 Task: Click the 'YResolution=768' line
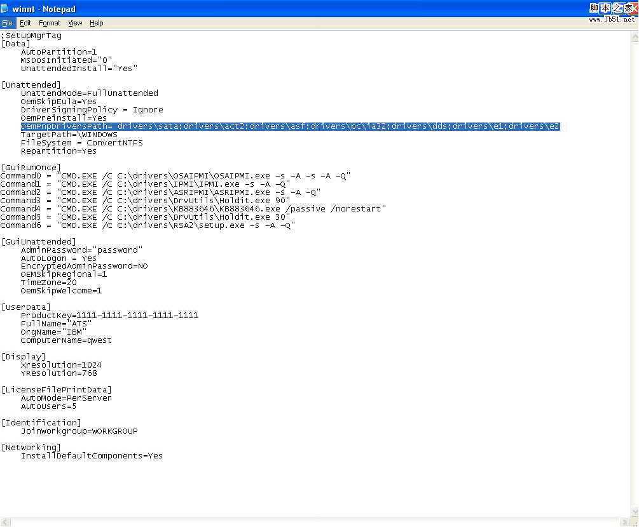tap(58, 373)
